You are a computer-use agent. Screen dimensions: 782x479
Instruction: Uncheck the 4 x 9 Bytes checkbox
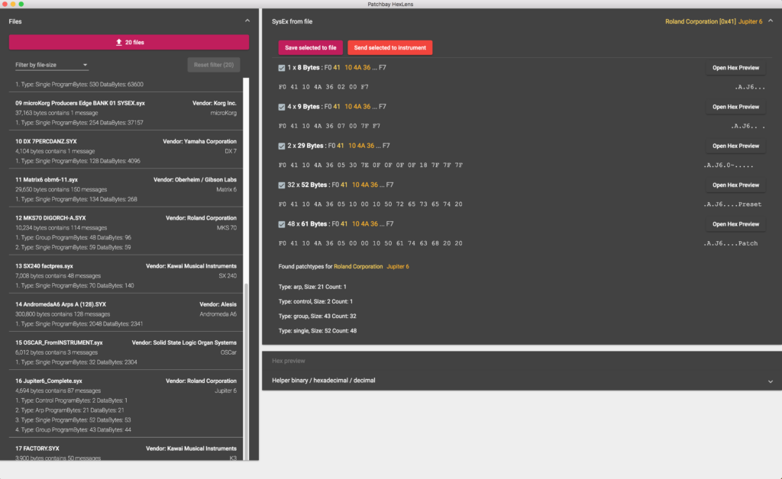(x=282, y=107)
